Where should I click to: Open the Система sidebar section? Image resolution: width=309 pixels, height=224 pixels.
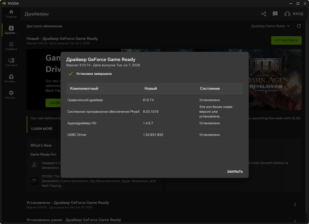coord(11,62)
